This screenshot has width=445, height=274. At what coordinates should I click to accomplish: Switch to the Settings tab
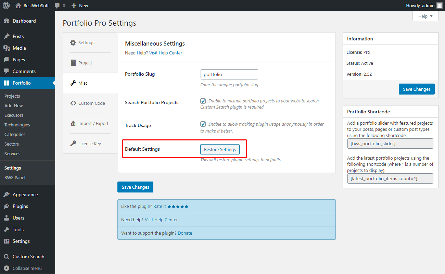click(90, 42)
